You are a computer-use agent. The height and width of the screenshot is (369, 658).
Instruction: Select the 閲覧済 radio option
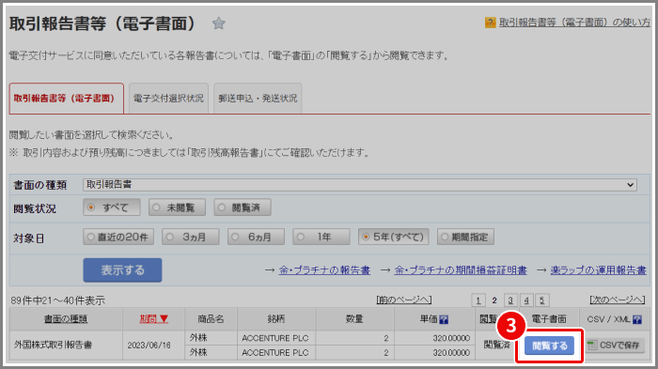(x=243, y=208)
